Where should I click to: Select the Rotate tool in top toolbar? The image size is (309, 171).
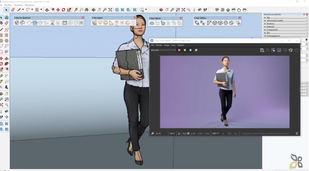tap(63, 10)
